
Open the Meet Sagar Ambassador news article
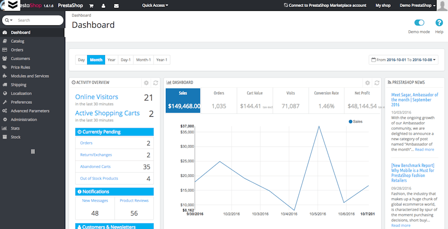[x=415, y=100]
